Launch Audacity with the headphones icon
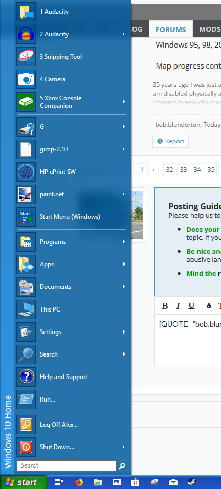221x489 pixels. [26, 34]
